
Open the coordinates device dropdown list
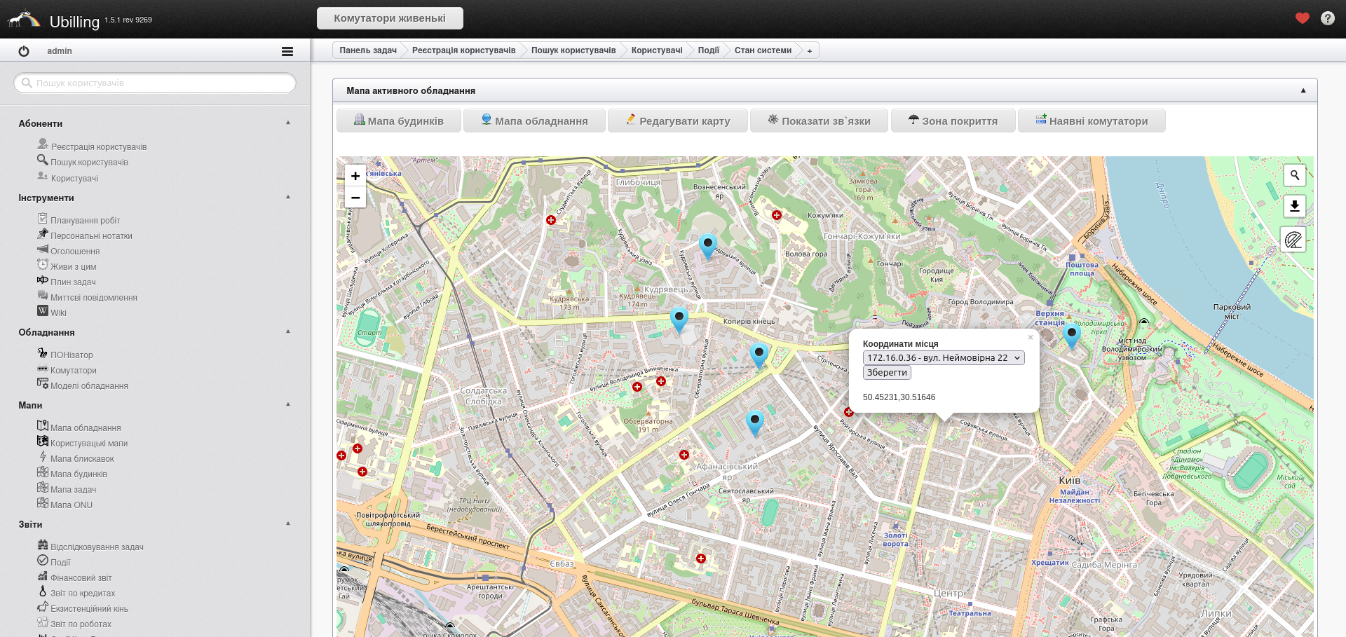pos(943,358)
